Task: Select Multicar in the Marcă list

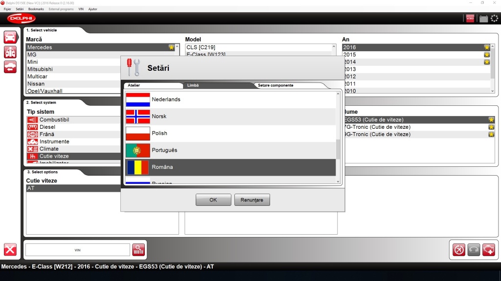Action: pos(73,77)
